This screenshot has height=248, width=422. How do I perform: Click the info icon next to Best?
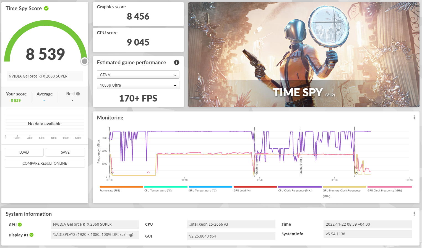coord(78,94)
